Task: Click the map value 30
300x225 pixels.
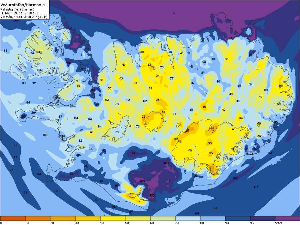Action: pyautogui.click(x=204, y=106)
